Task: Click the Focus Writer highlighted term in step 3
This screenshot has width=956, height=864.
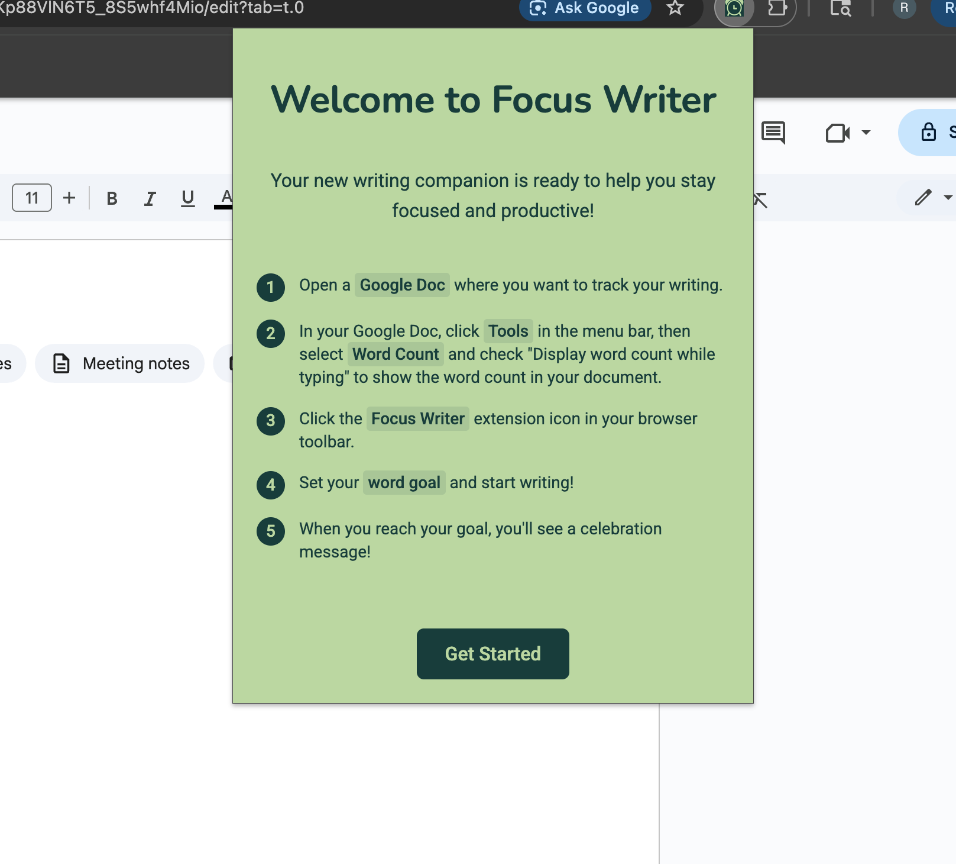Action: [x=418, y=419]
